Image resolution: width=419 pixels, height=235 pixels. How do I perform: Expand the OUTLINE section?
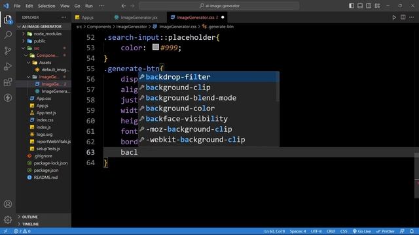pyautogui.click(x=44, y=217)
